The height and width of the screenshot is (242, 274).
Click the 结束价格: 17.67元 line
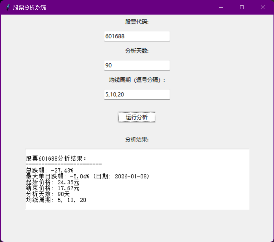(53, 188)
